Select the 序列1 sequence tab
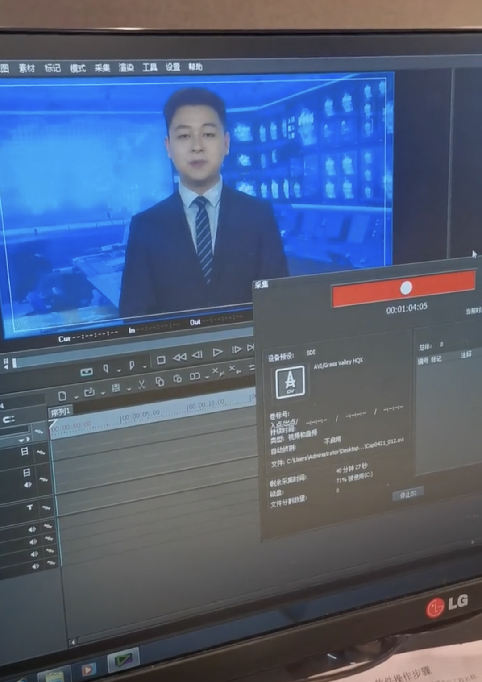This screenshot has width=482, height=682. click(61, 412)
